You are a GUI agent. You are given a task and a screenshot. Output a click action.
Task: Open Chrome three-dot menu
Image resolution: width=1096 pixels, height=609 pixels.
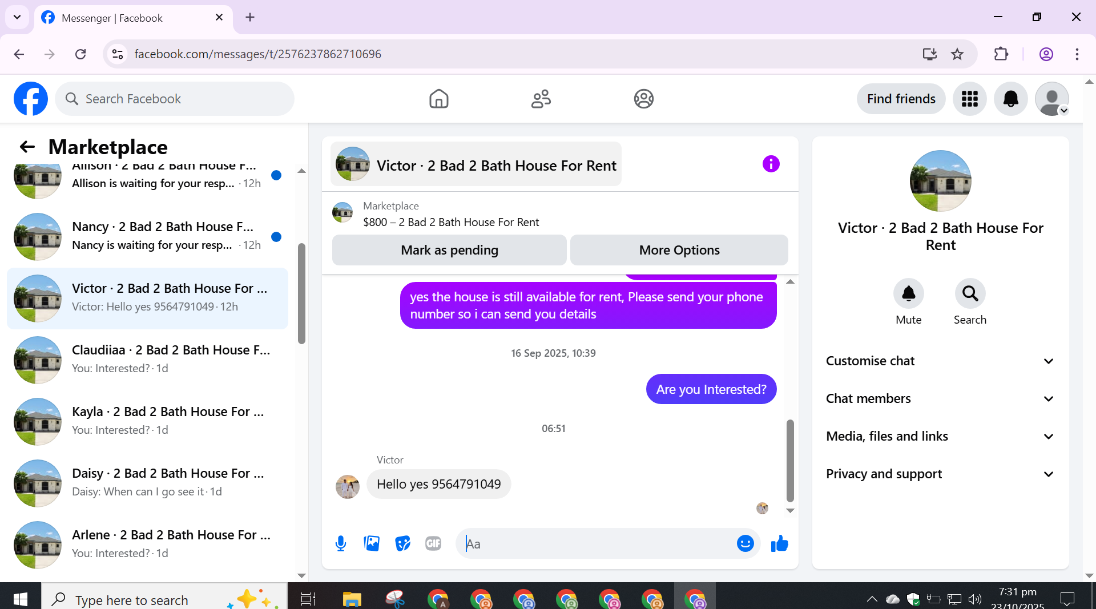[x=1077, y=54]
